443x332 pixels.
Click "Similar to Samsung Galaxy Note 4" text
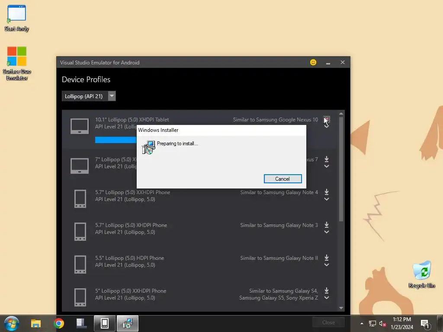click(x=279, y=192)
